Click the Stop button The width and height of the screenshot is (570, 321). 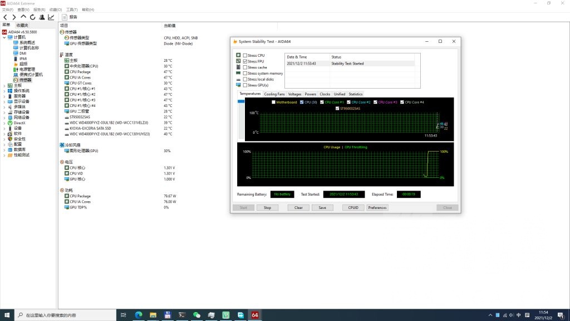tap(267, 208)
